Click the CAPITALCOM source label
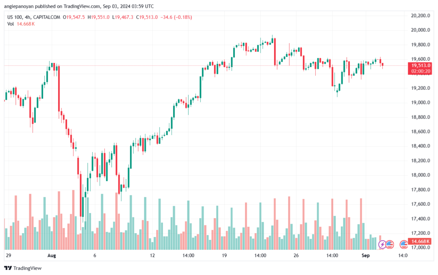Viewport: 438px width, 275px height. tap(47, 17)
